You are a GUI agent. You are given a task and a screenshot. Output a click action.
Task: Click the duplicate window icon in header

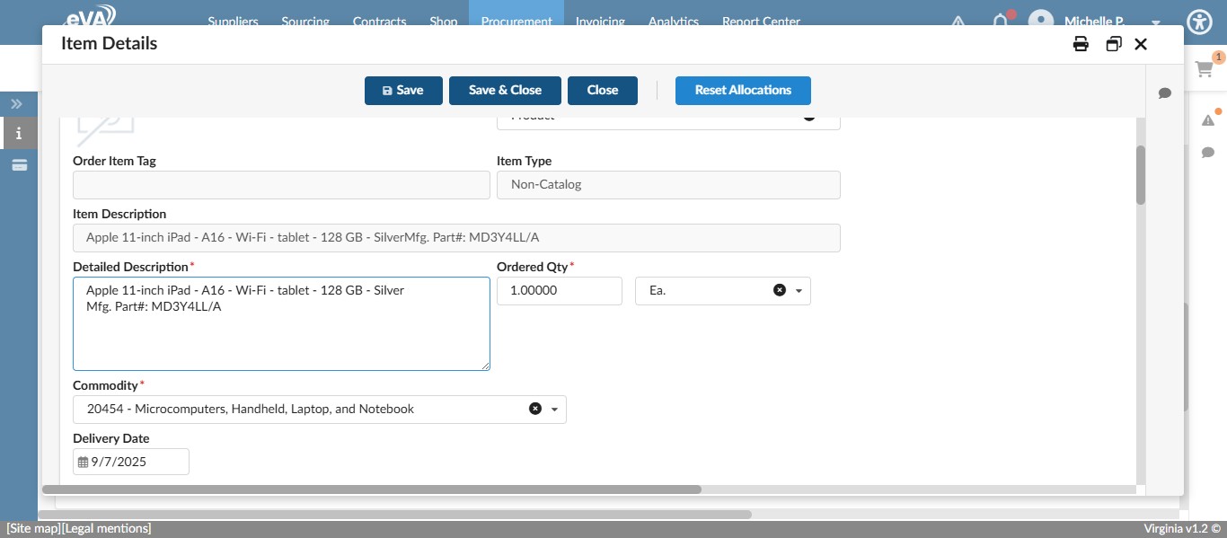pyautogui.click(x=1114, y=43)
